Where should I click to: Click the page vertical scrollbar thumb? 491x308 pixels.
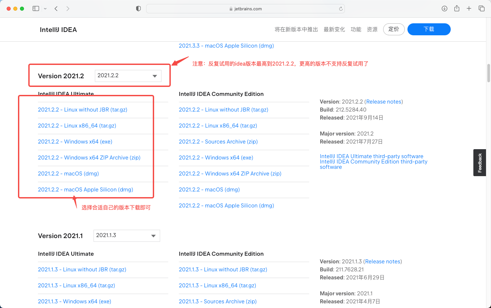click(x=488, y=73)
